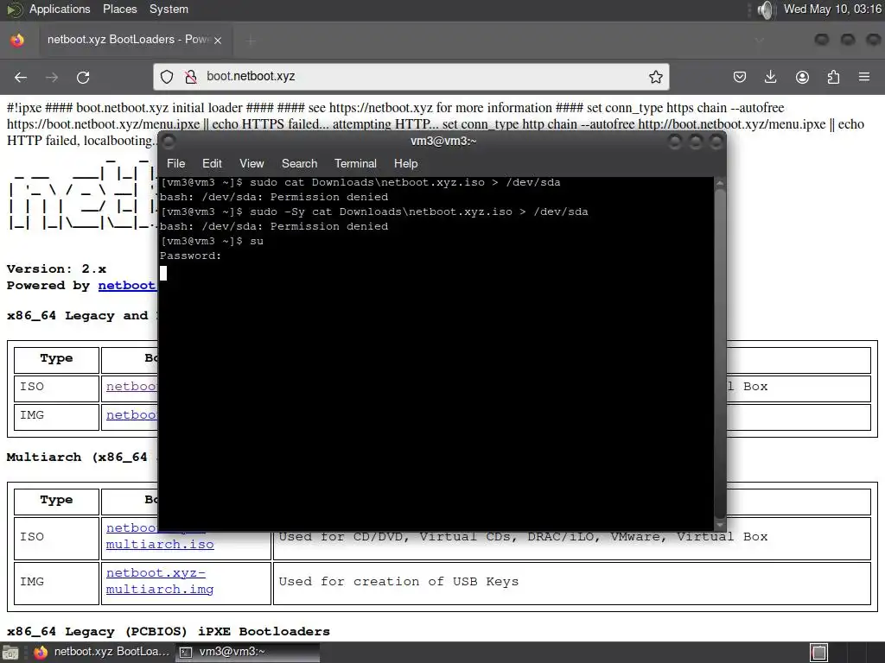Click the forward navigation arrow
Image resolution: width=885 pixels, height=663 pixels.
click(x=52, y=77)
